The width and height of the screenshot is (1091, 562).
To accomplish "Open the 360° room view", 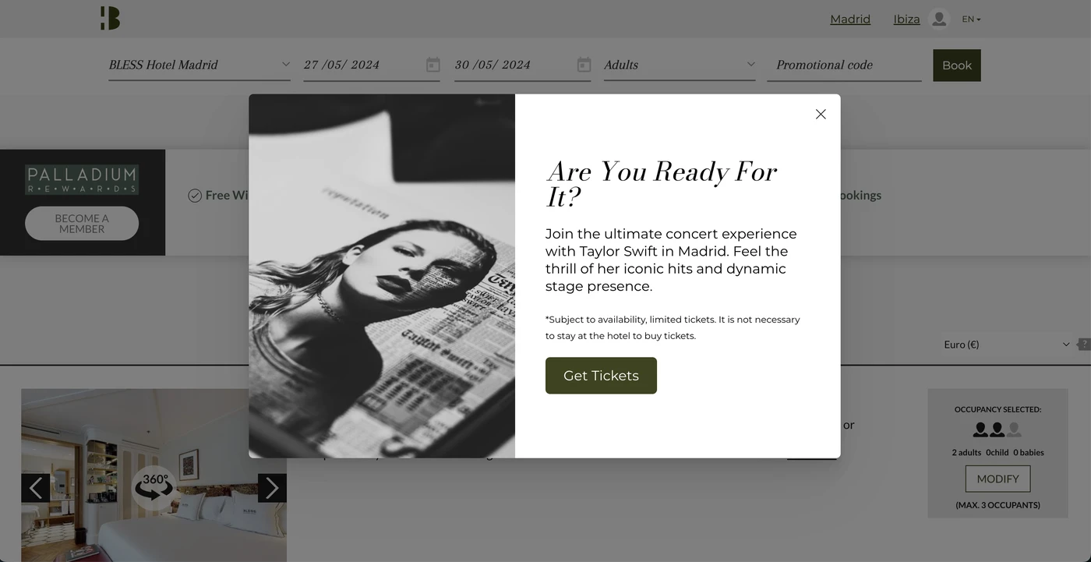I will pyautogui.click(x=154, y=487).
